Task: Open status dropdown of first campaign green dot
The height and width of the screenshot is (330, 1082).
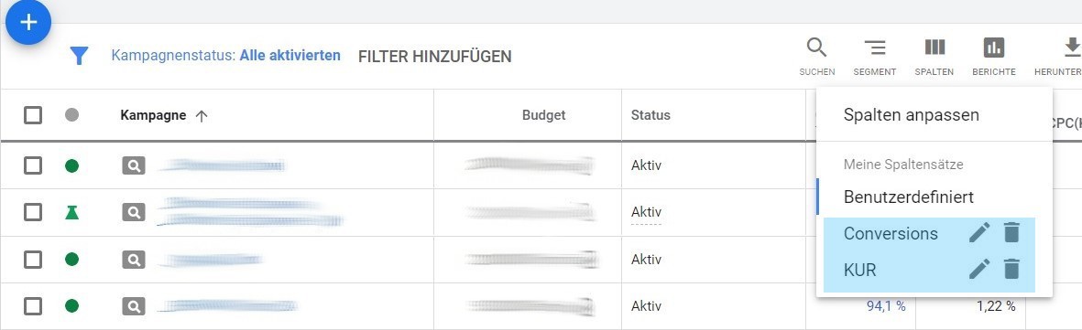Action: (71, 165)
